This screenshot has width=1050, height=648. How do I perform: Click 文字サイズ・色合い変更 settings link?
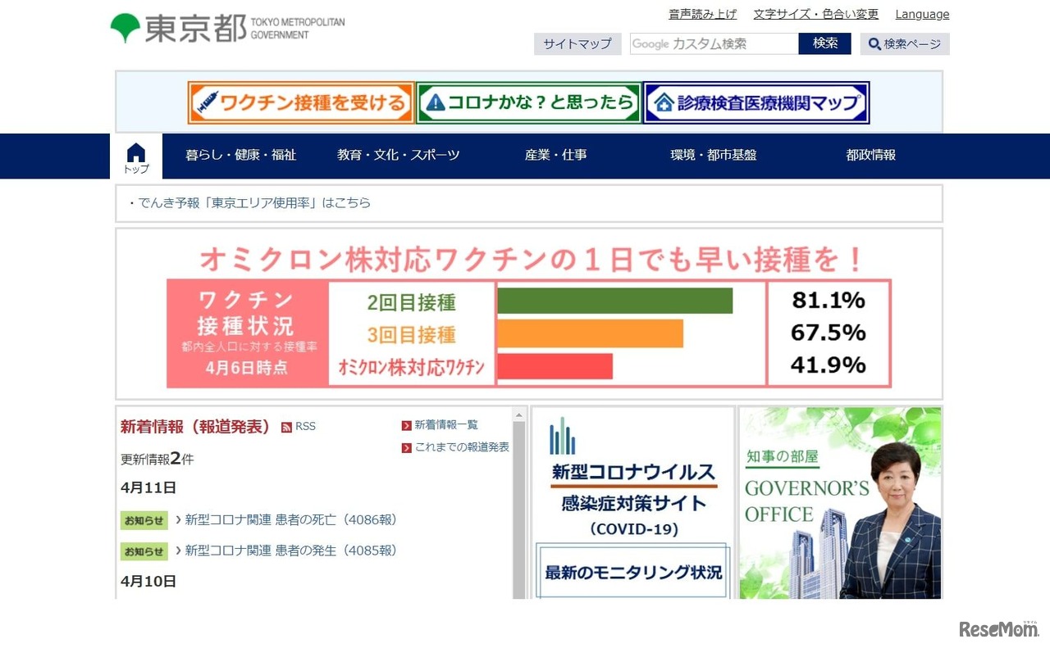[x=815, y=14]
